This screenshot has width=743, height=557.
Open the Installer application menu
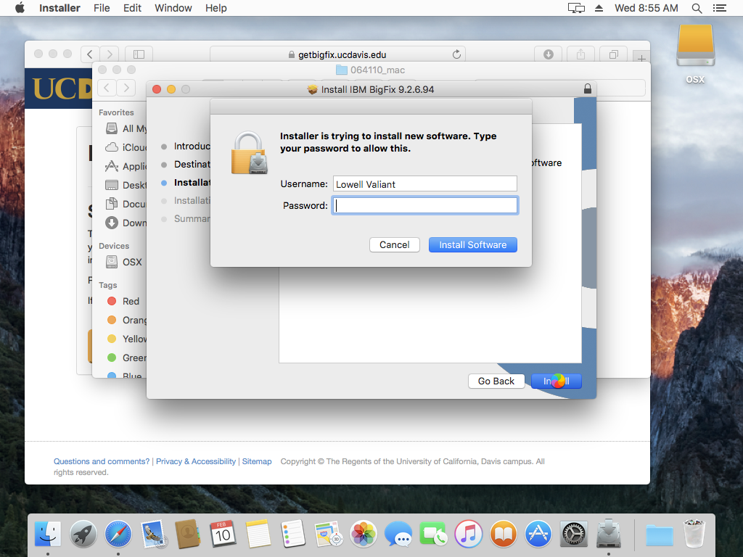pyautogui.click(x=59, y=8)
